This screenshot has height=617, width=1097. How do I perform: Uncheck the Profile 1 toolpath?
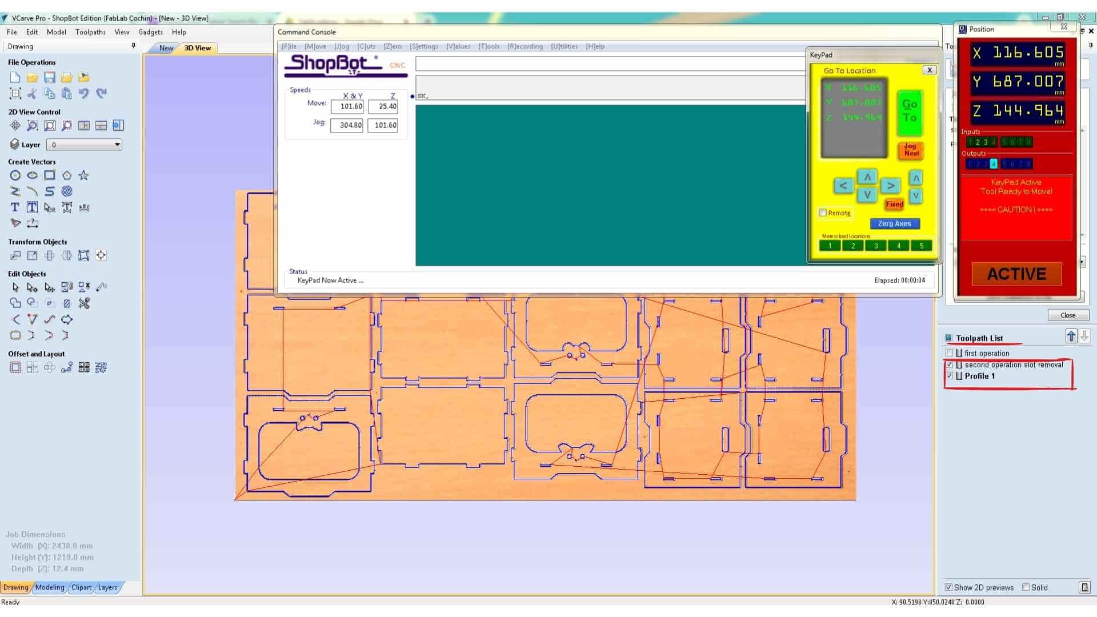(950, 376)
